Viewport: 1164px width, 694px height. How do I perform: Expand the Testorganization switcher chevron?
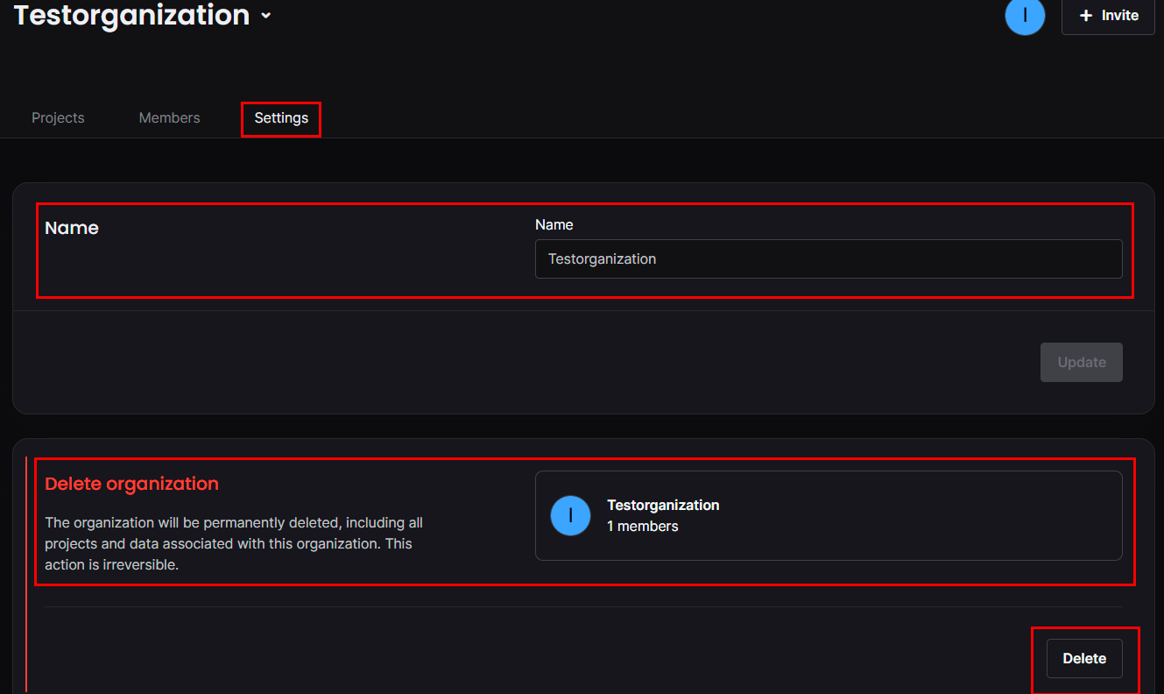(x=266, y=16)
